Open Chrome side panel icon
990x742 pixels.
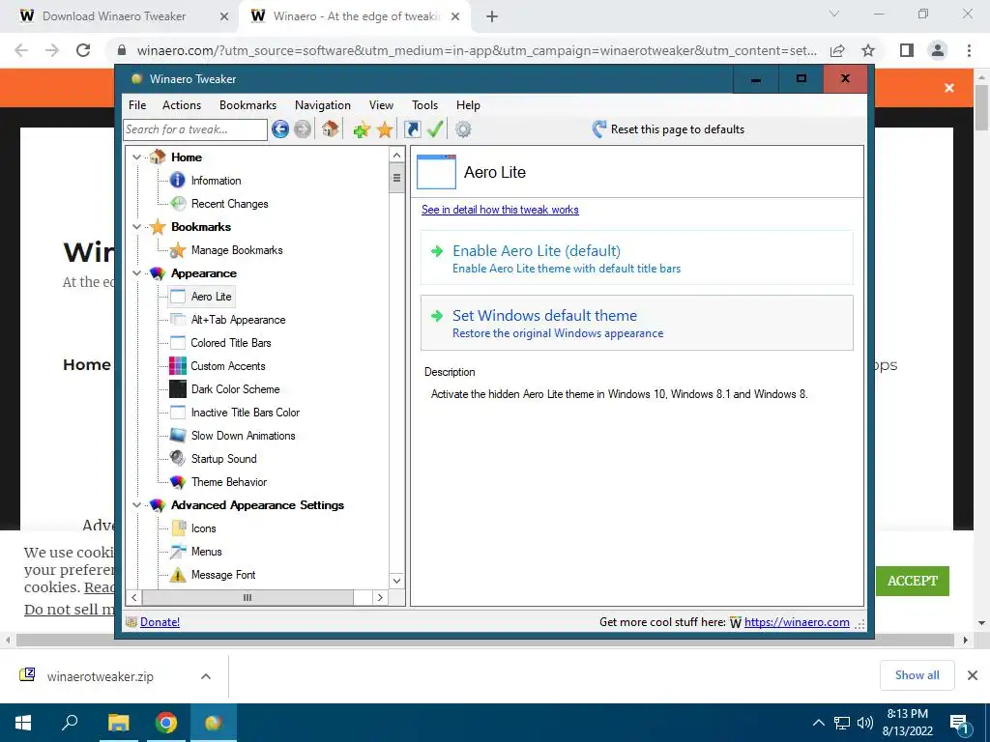907,50
